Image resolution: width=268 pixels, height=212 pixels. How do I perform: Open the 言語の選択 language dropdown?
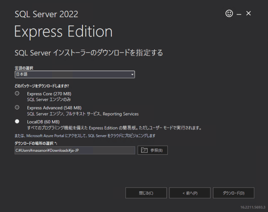[75, 74]
